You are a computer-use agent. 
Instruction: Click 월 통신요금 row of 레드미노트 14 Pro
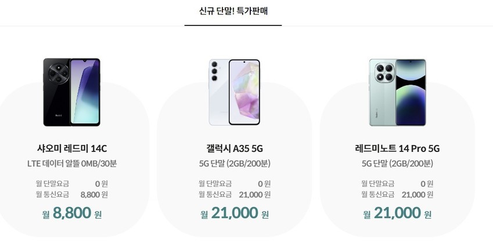tap(397, 195)
